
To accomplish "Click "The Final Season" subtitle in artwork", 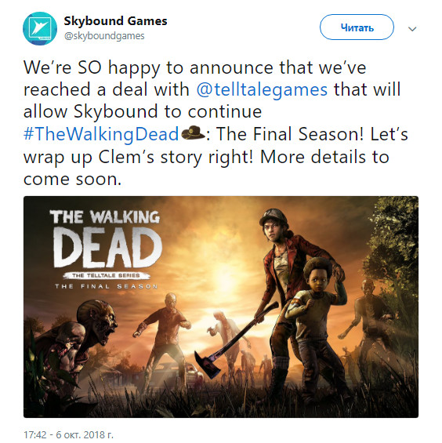I will [107, 286].
